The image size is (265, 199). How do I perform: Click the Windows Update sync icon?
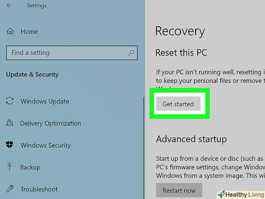coord(10,101)
